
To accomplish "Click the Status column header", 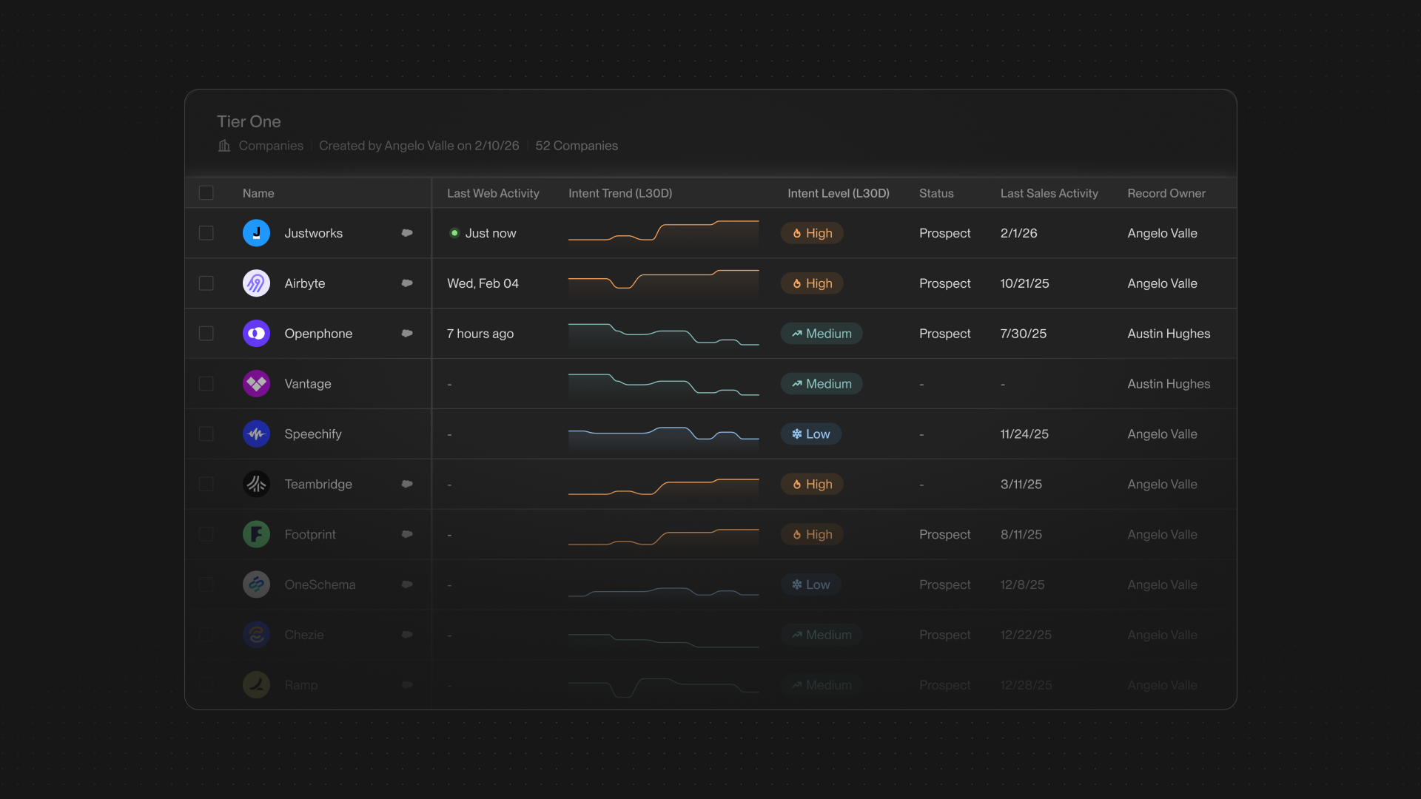I will (935, 193).
